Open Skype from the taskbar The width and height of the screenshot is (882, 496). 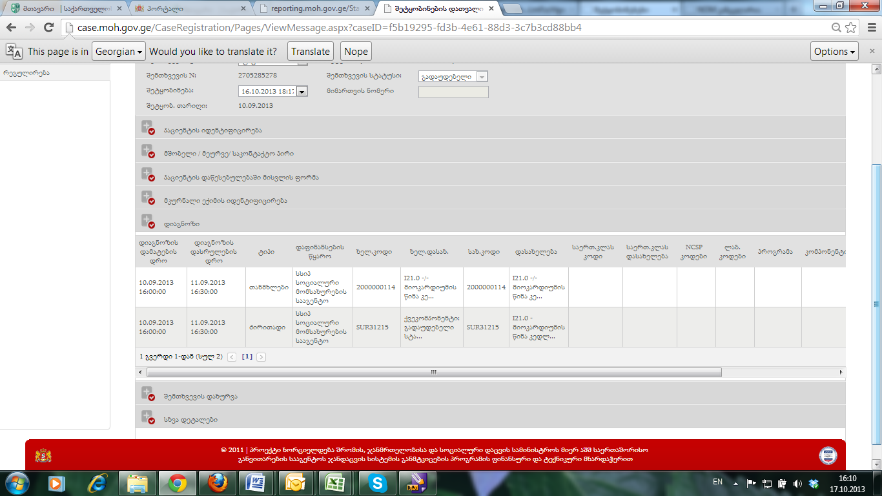[377, 482]
